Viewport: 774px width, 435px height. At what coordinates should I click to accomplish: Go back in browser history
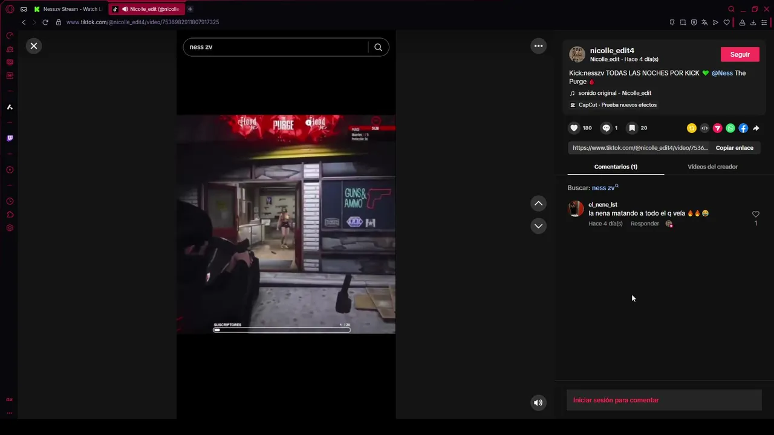pyautogui.click(x=24, y=22)
